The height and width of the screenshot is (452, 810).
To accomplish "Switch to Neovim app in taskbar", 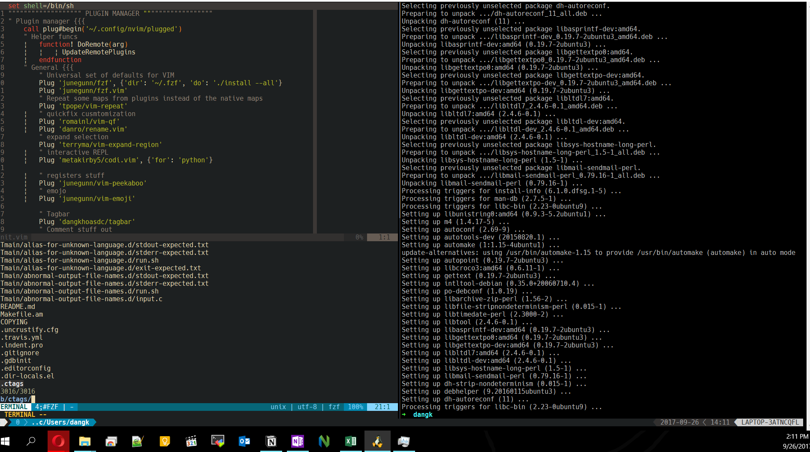I will click(324, 441).
